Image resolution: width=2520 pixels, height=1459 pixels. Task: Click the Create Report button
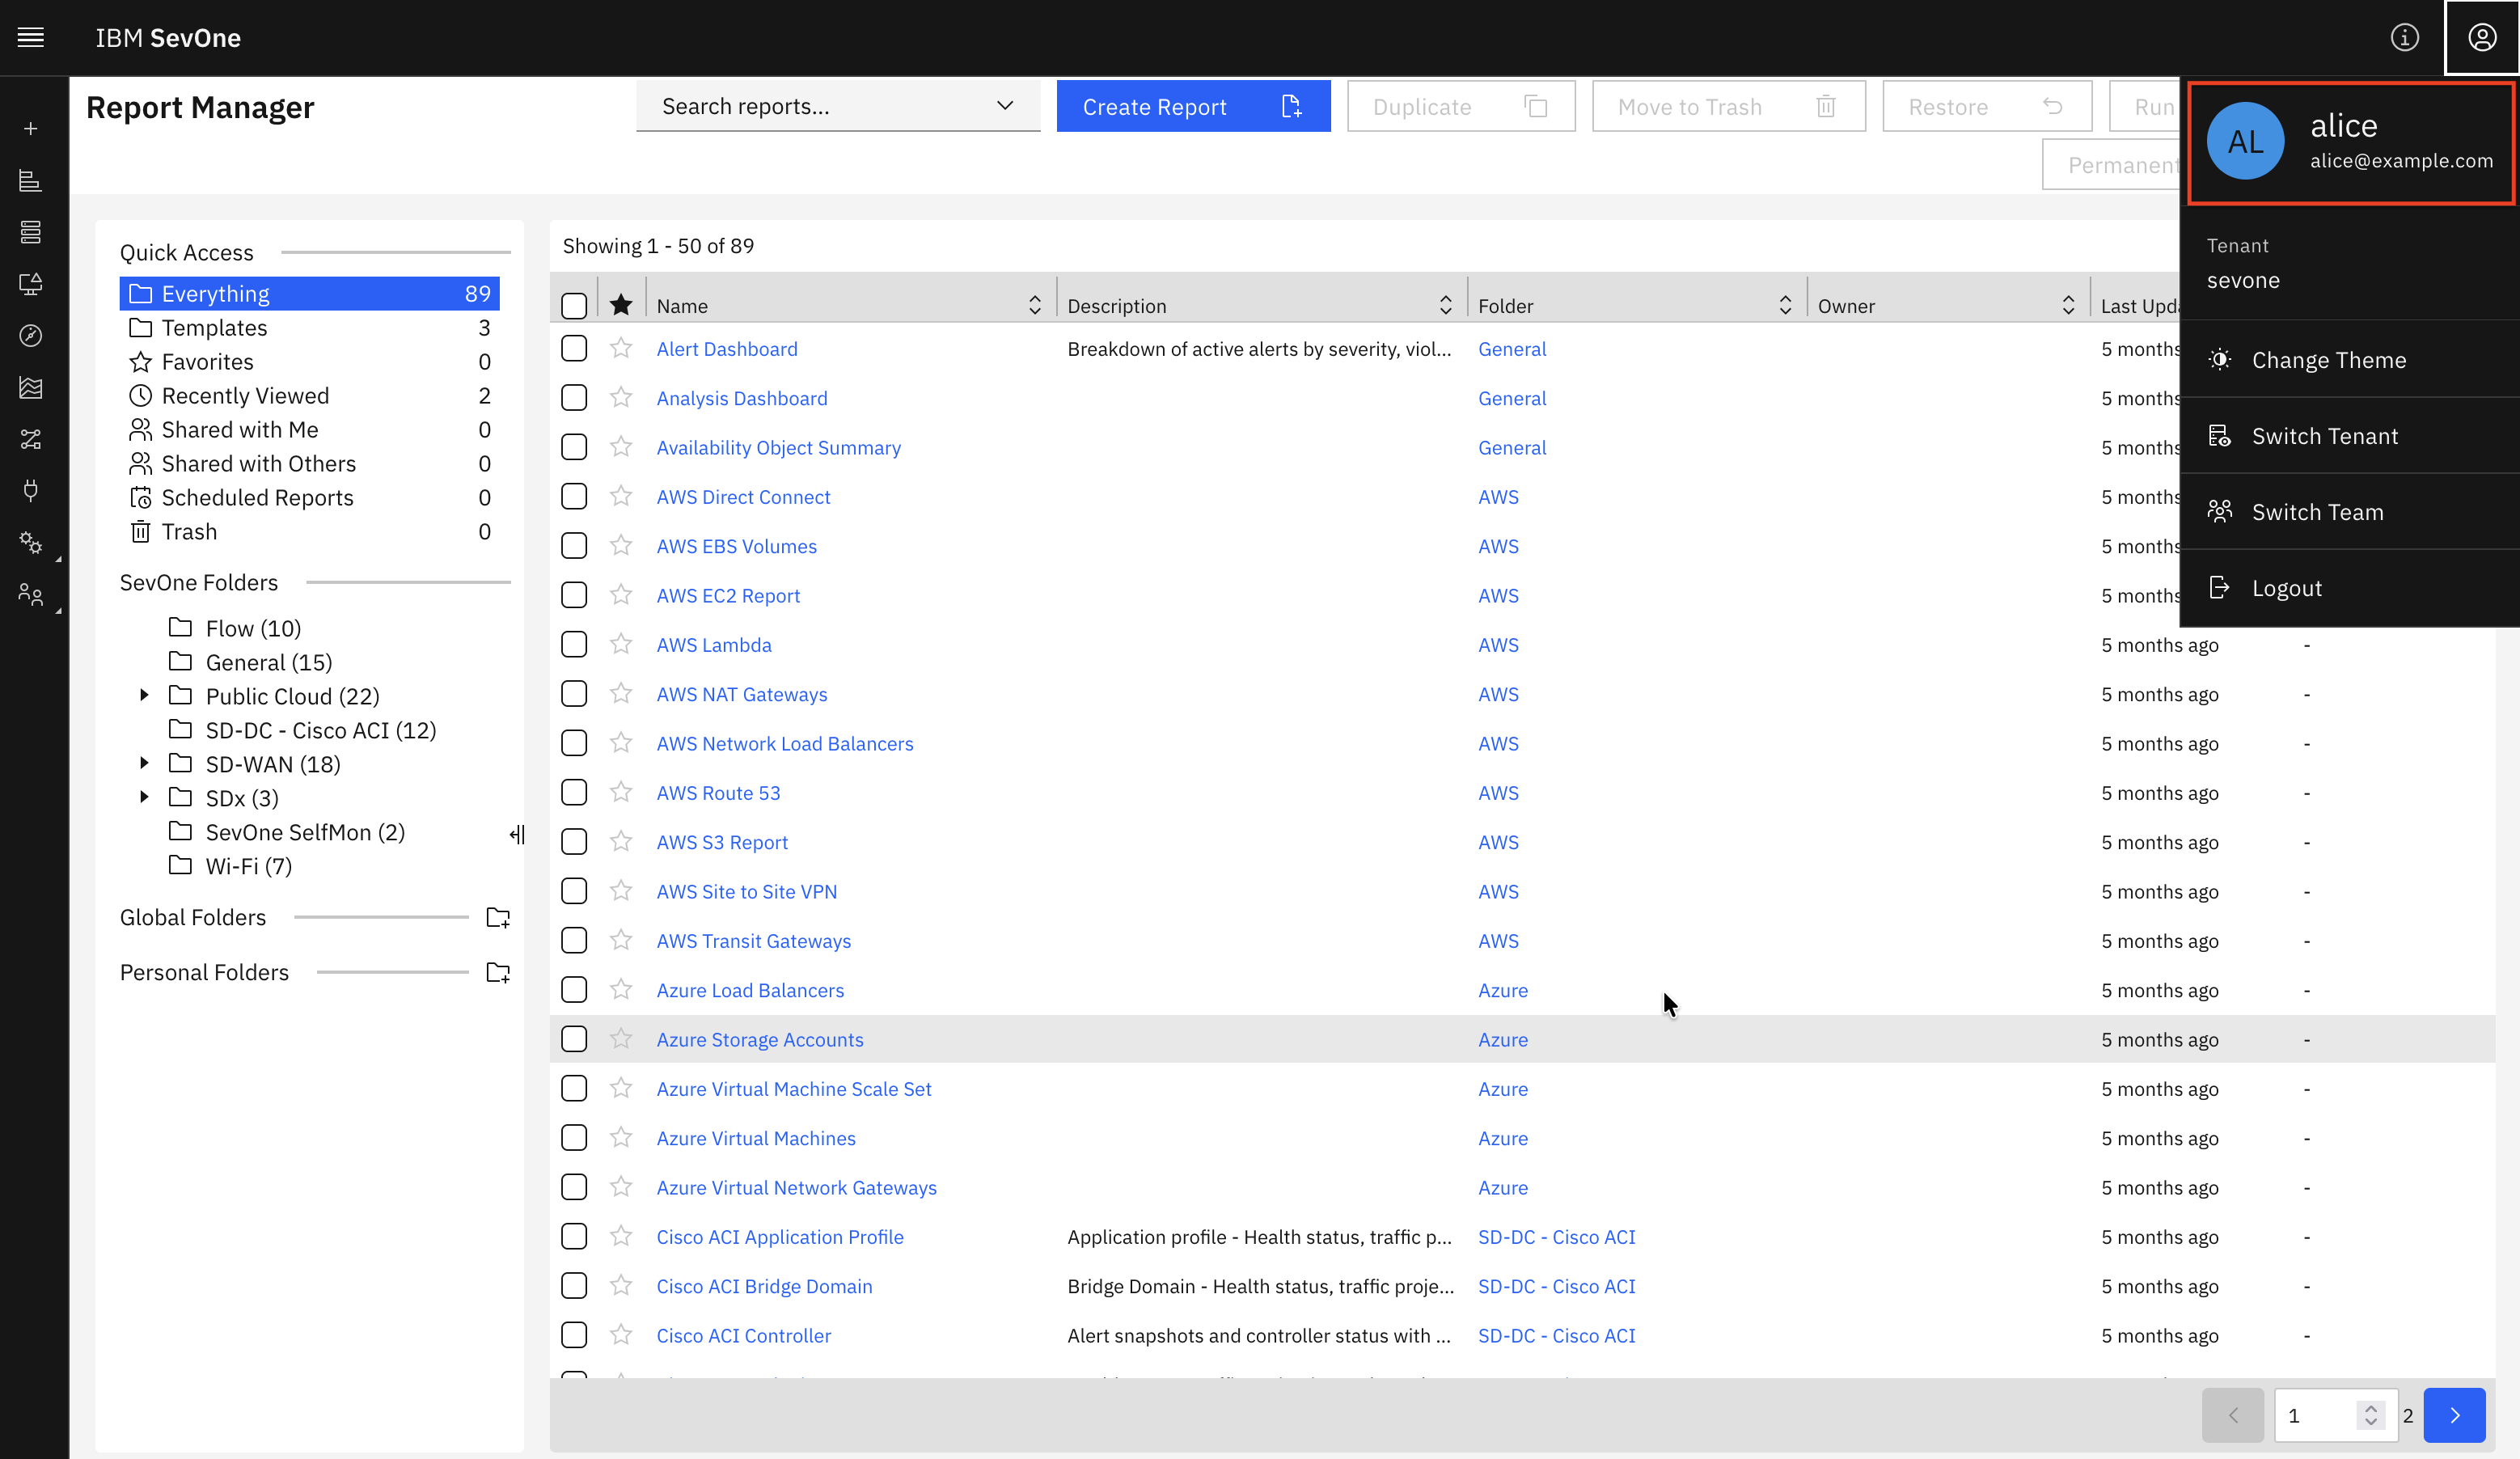click(x=1193, y=106)
